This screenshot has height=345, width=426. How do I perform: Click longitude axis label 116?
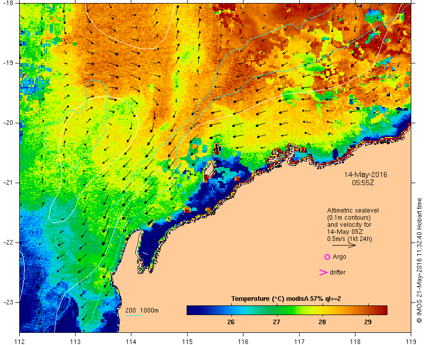(x=243, y=341)
